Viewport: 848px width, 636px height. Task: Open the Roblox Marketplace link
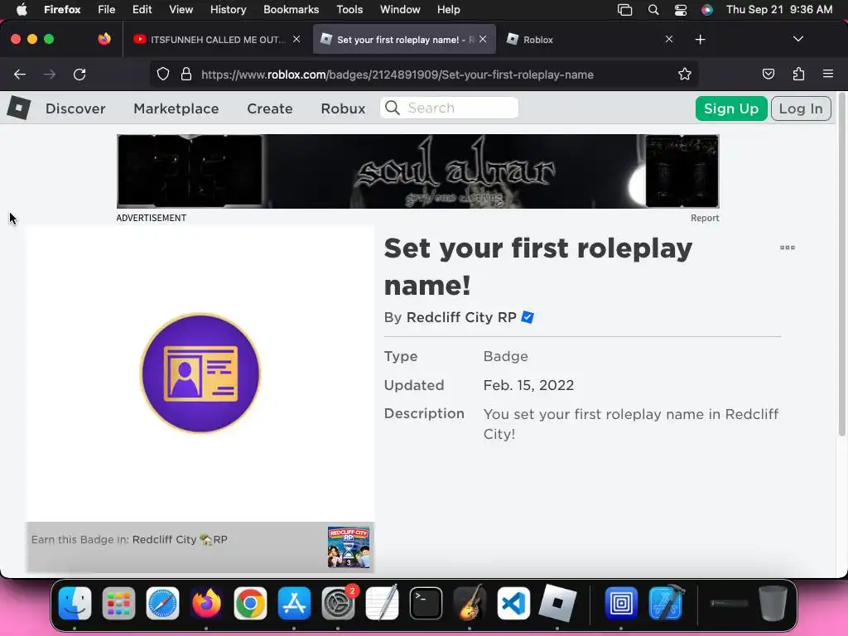176,108
